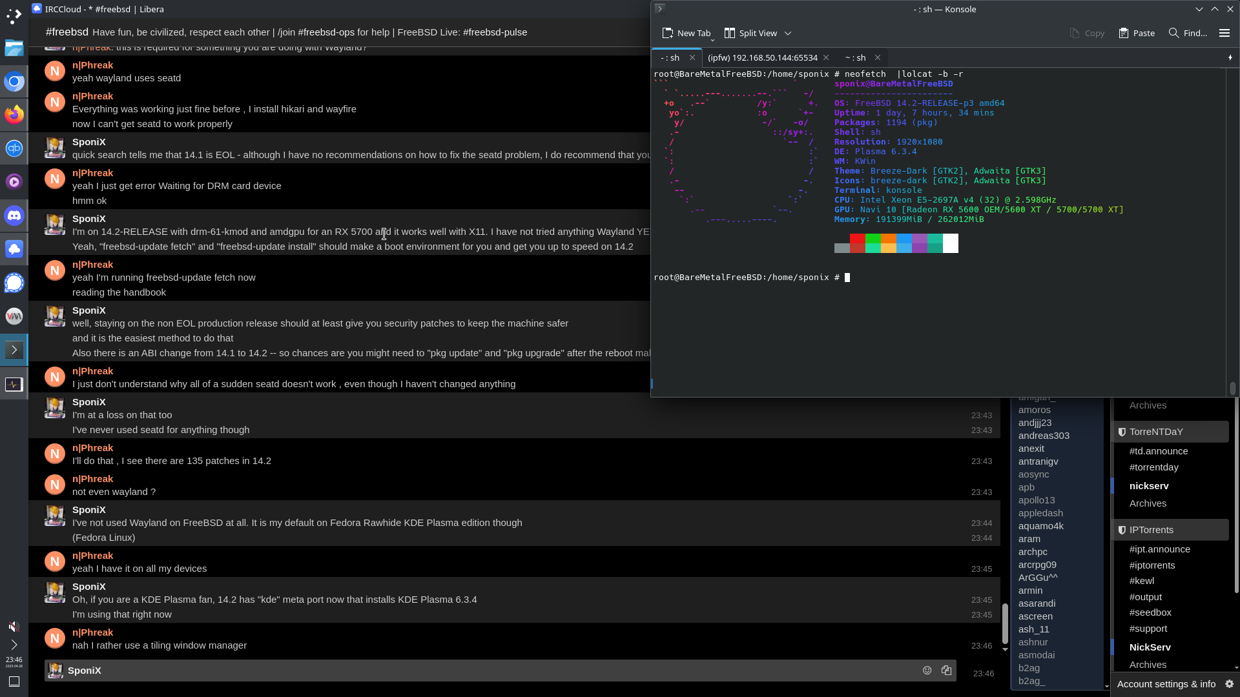Open the #support channel
1240x697 pixels.
click(1148, 629)
